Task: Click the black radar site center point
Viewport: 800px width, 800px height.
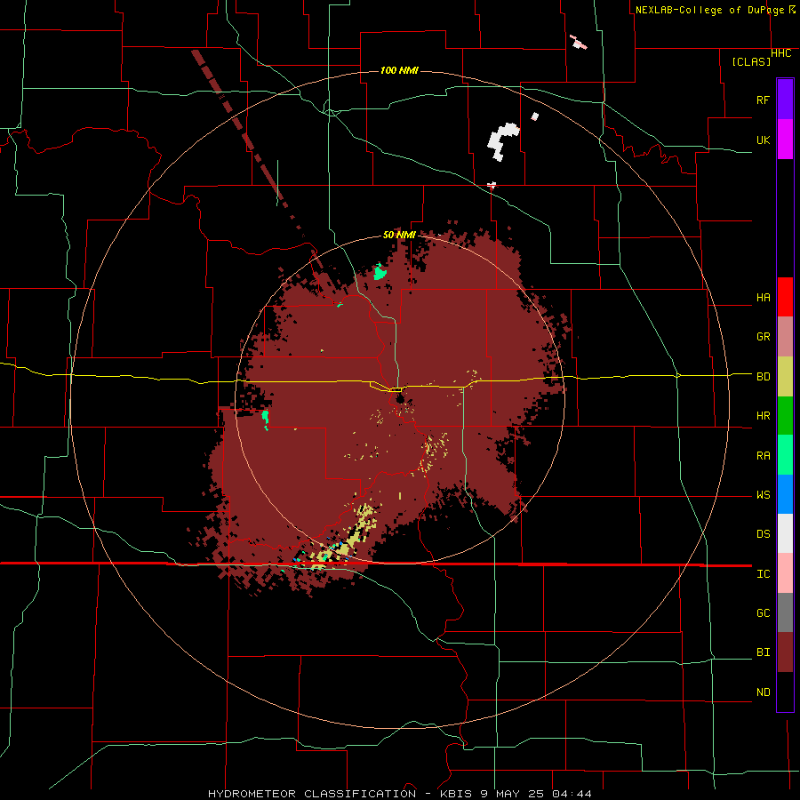Action: click(x=399, y=397)
